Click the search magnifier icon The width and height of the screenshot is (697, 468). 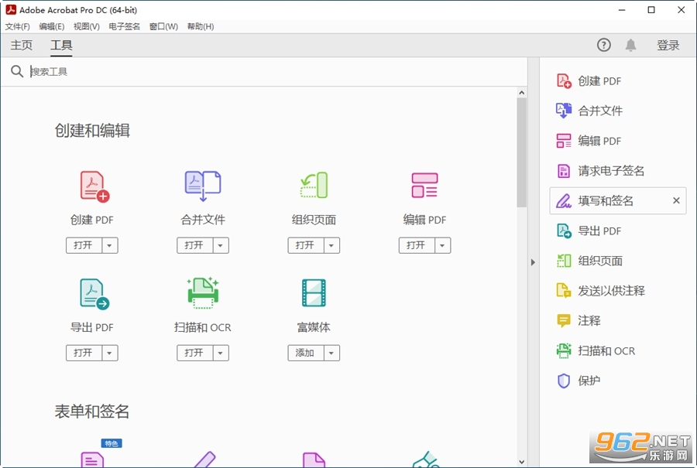tap(17, 71)
